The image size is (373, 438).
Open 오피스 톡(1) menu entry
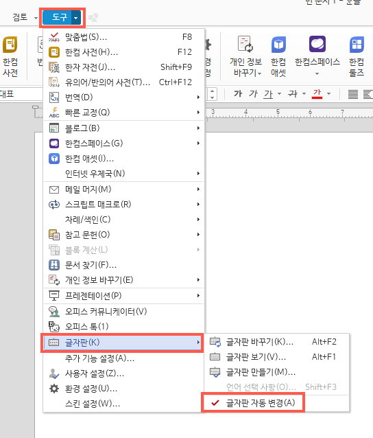123,327
